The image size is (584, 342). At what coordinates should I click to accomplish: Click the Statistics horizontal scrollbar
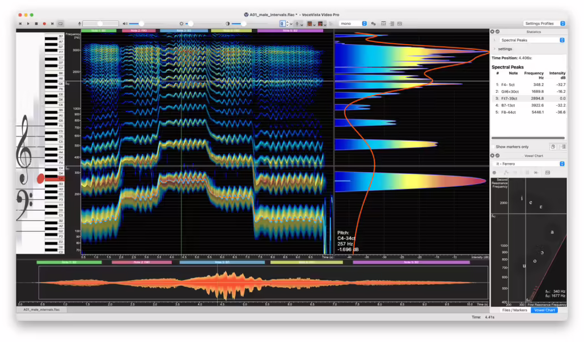pyautogui.click(x=528, y=138)
